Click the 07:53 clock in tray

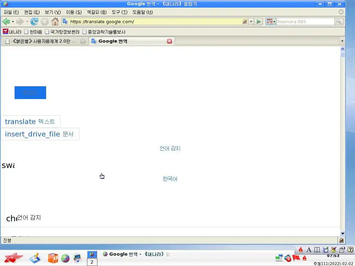[x=333, y=256]
